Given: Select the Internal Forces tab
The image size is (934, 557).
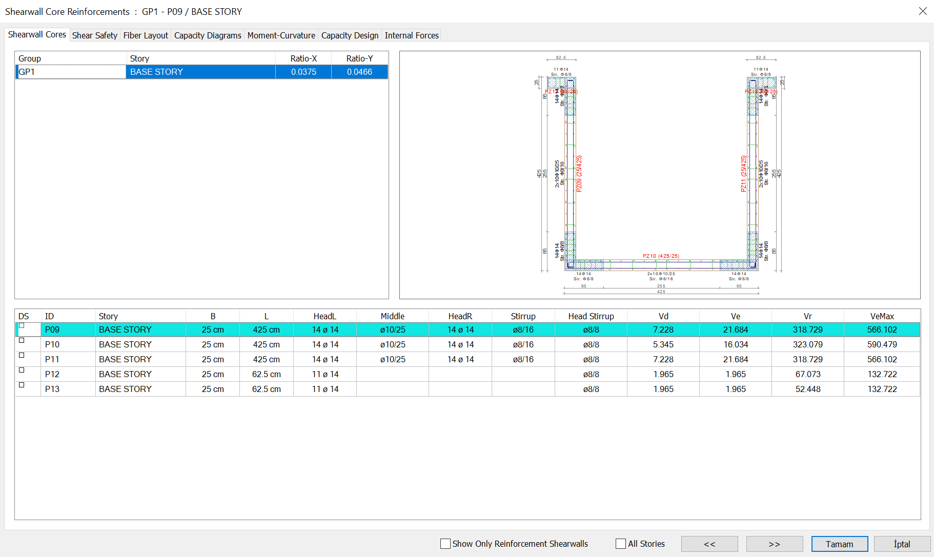Looking at the screenshot, I should click(412, 35).
